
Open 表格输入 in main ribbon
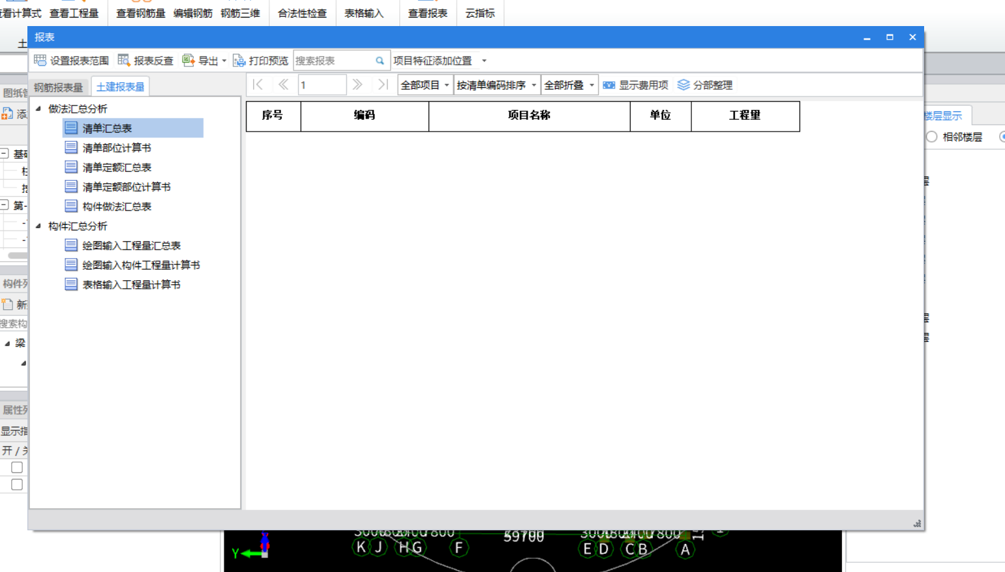pos(364,13)
